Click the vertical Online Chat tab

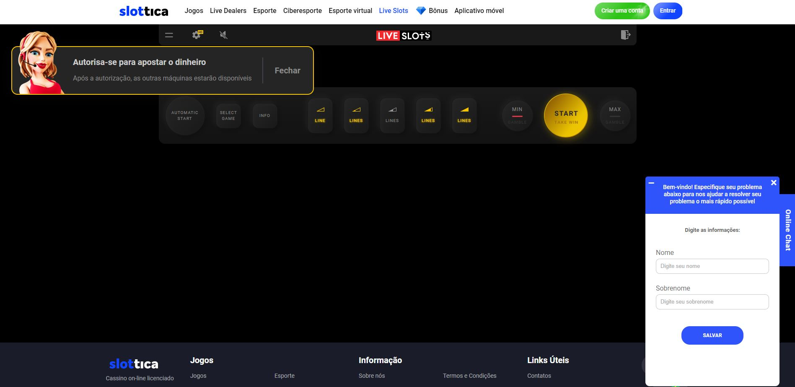pos(787,230)
